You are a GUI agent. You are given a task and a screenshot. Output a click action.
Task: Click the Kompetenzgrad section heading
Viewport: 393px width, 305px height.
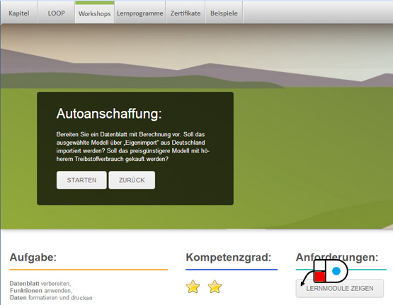click(229, 257)
